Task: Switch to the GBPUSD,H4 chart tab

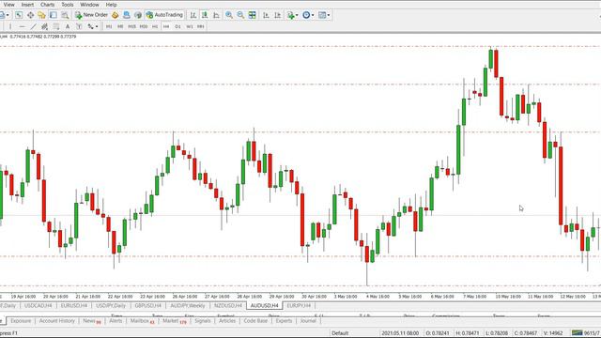Action: pyautogui.click(x=148, y=305)
